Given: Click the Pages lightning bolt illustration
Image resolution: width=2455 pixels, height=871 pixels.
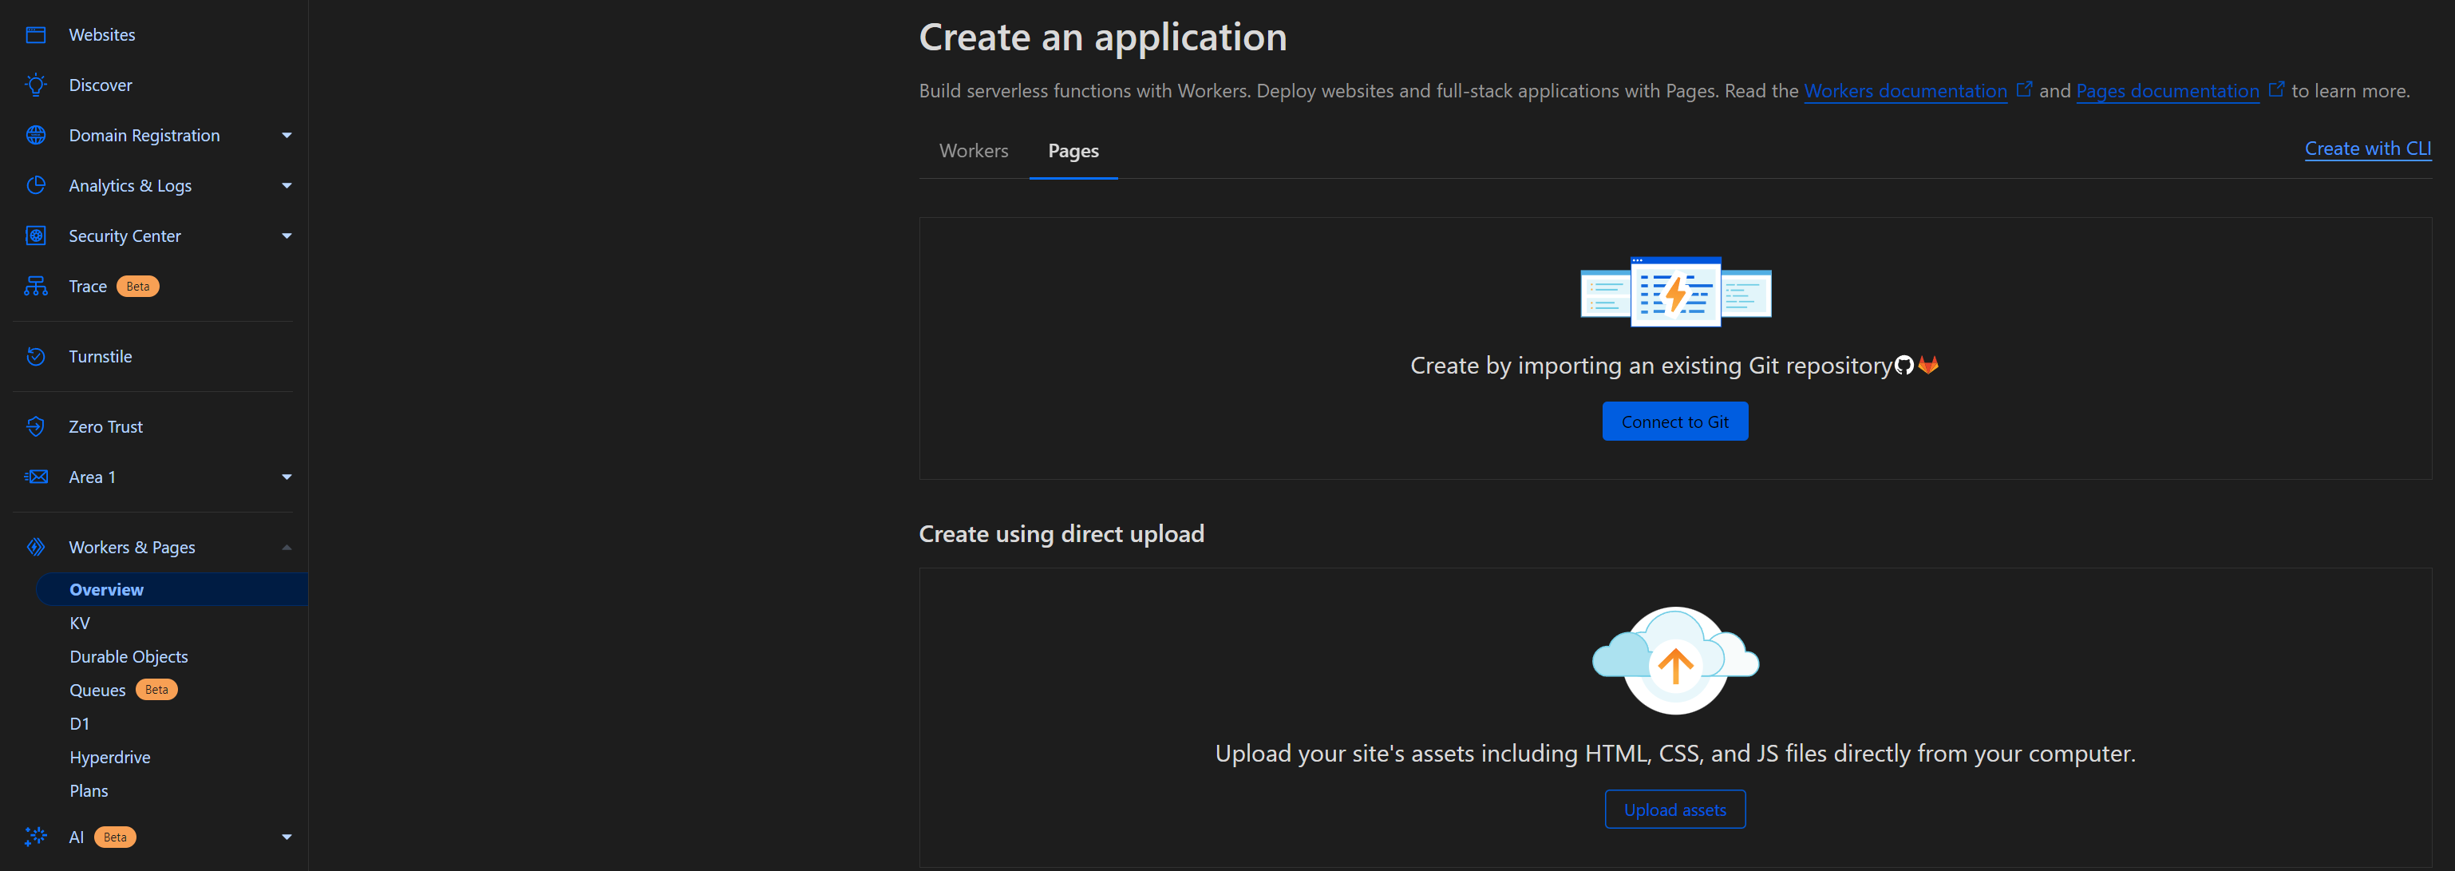Looking at the screenshot, I should pyautogui.click(x=1675, y=291).
